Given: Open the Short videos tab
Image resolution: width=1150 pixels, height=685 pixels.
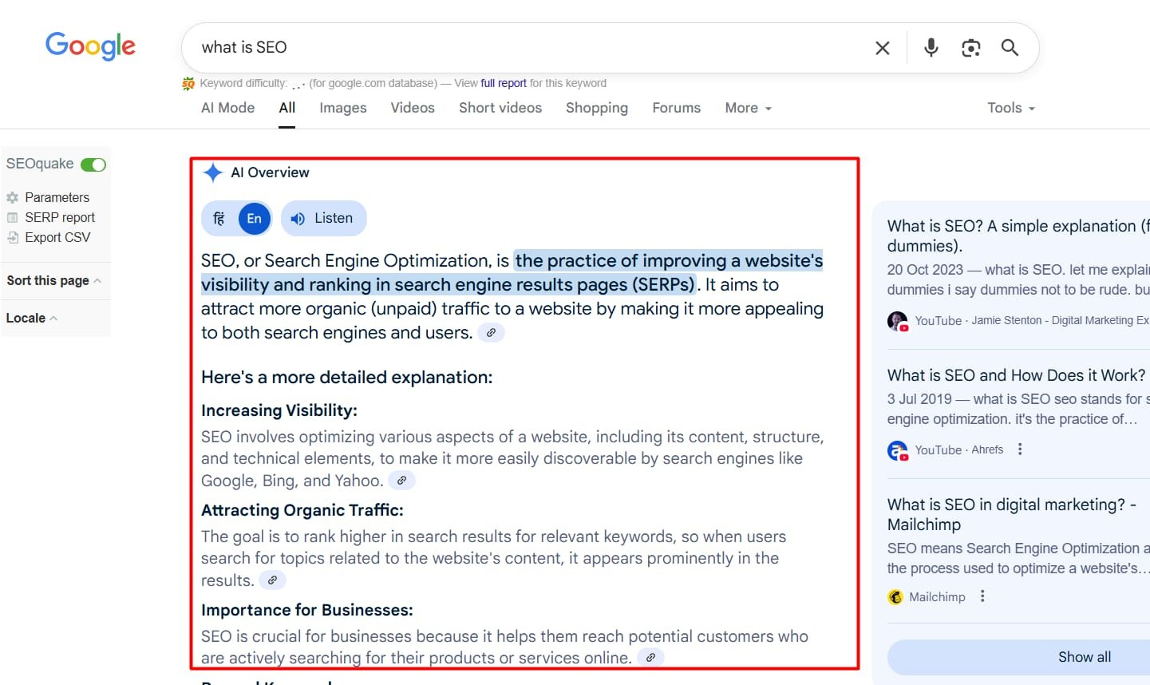Looking at the screenshot, I should pyautogui.click(x=500, y=108).
